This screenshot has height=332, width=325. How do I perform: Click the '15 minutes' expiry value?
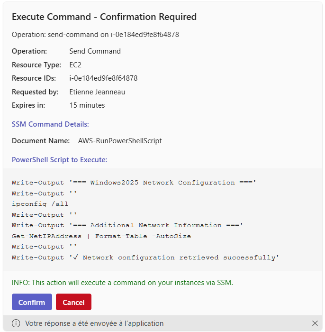tap(87, 105)
